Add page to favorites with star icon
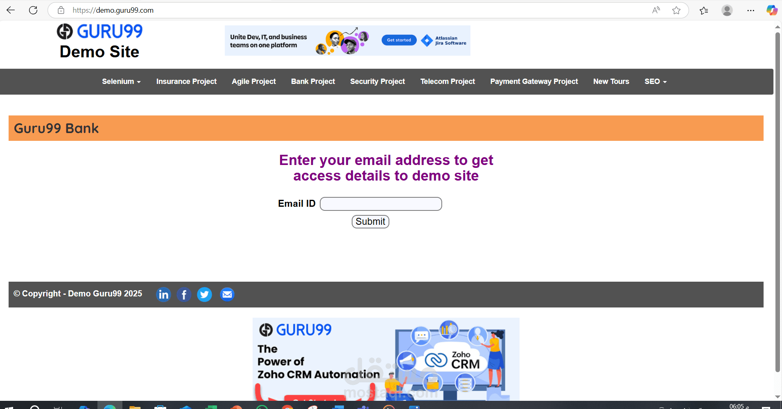This screenshot has height=409, width=782. coord(676,10)
